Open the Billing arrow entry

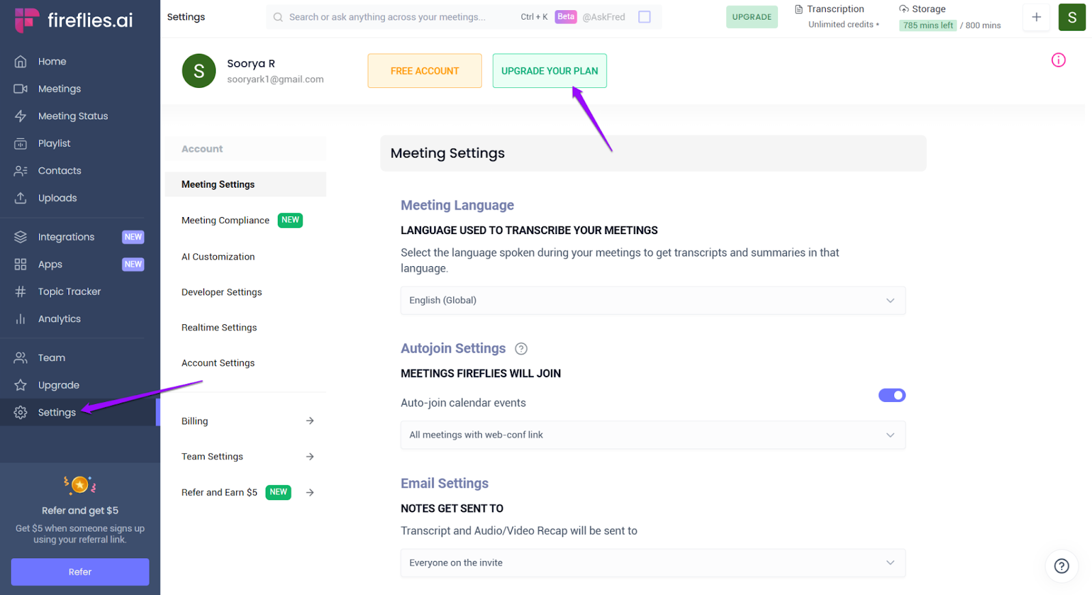point(247,421)
